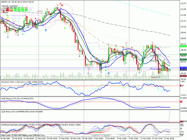Click the -3.2213 scale value
The height and width of the screenshot is (140, 187).
pyautogui.click(x=183, y=95)
